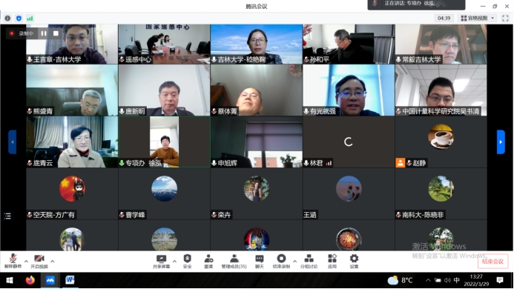
Task: Open manage members (管理成员) panel
Action: (234, 262)
